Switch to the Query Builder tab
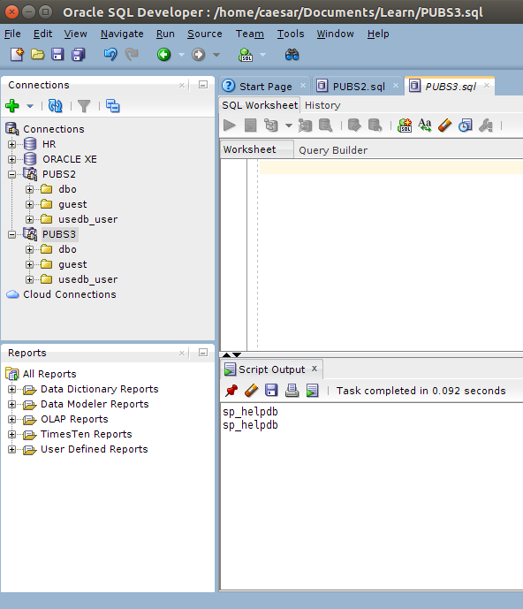This screenshot has width=523, height=609. click(x=333, y=150)
